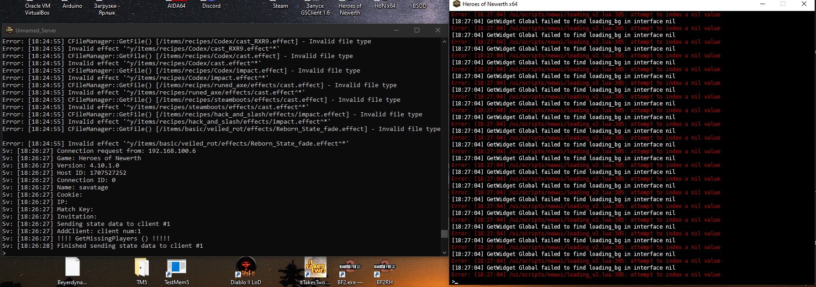Select the Steam desktop shortcut
Viewport: 816px width, 287px height.
click(280, 6)
